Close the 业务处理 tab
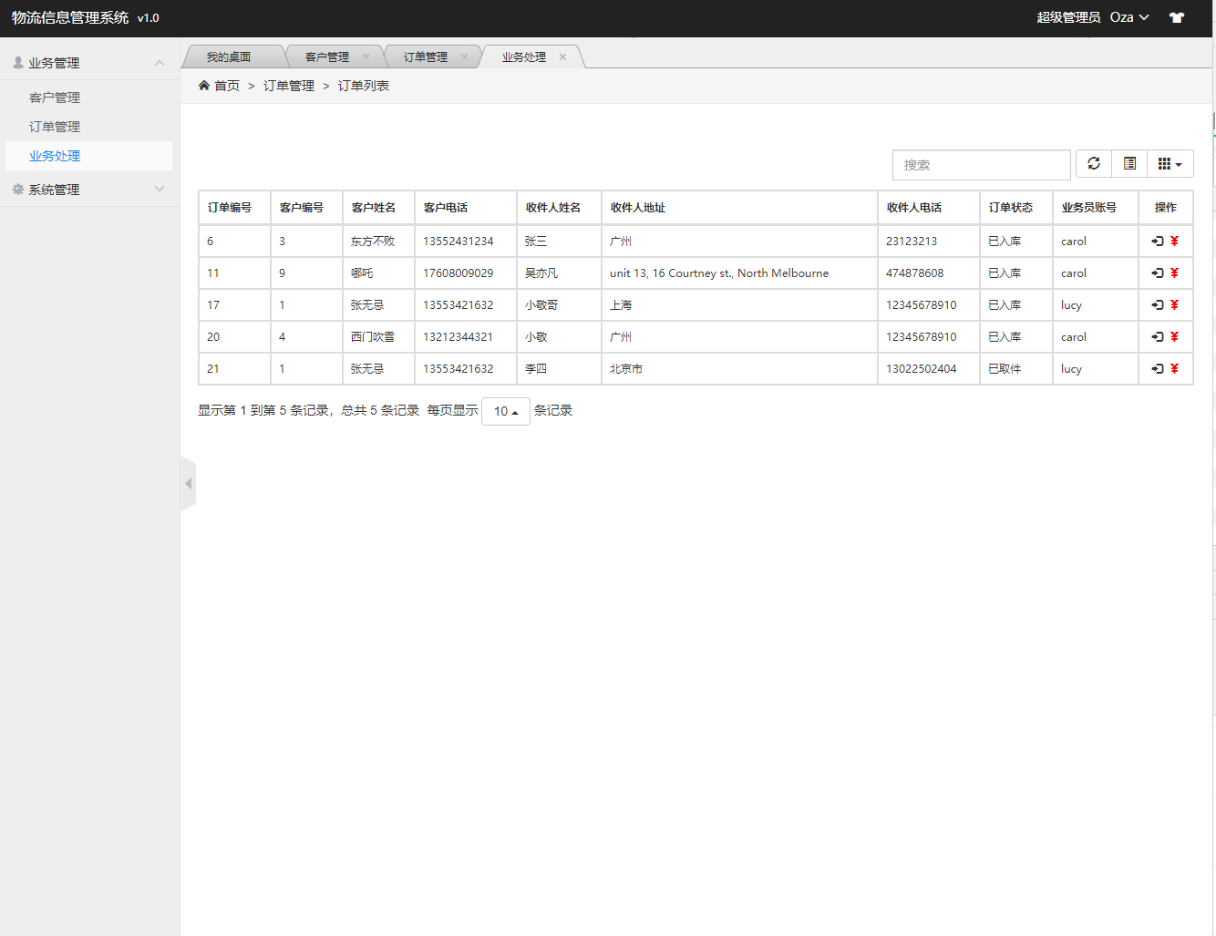 coord(562,57)
